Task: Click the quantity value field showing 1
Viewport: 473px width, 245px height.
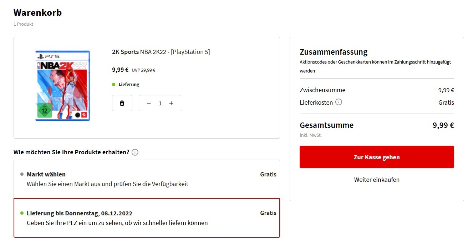Action: [x=160, y=103]
